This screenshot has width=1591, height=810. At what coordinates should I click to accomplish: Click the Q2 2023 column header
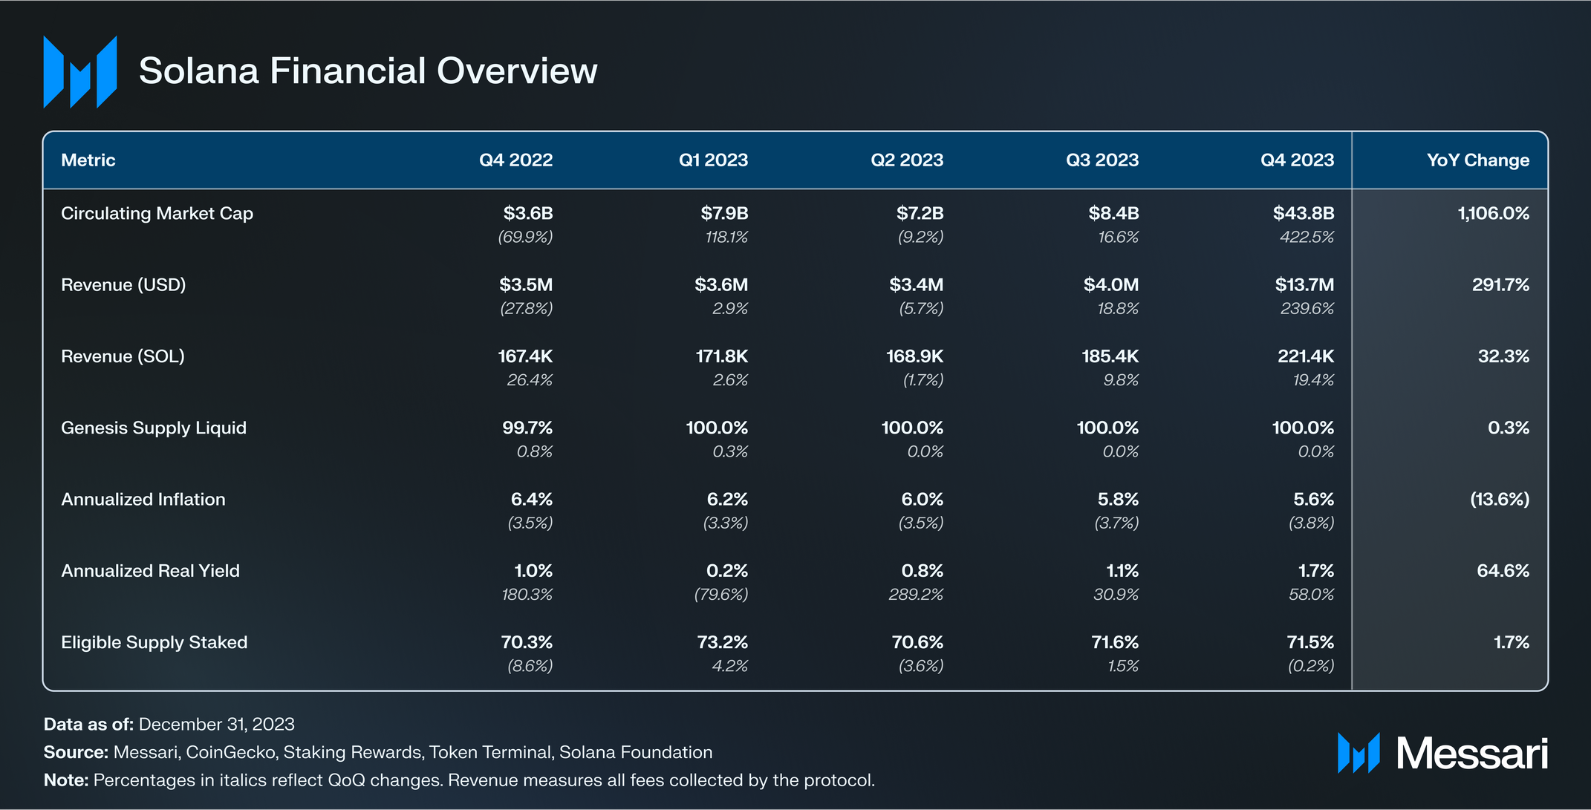click(907, 160)
